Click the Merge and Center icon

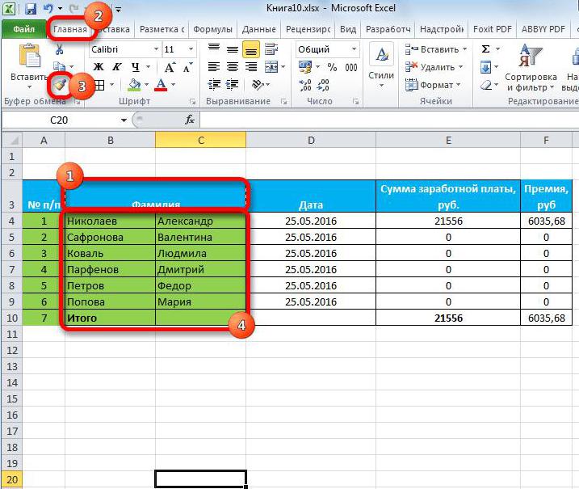tap(271, 67)
